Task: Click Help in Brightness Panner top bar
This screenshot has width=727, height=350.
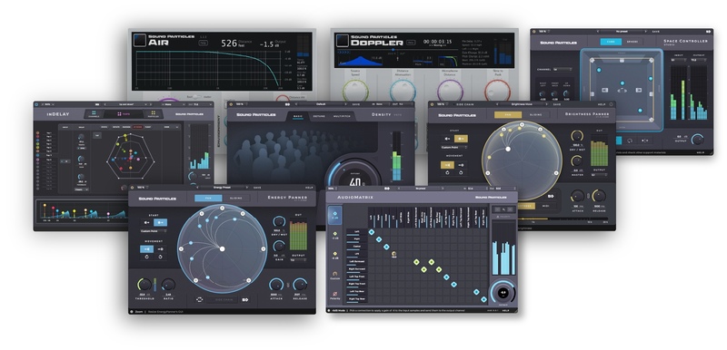Action: (x=602, y=104)
